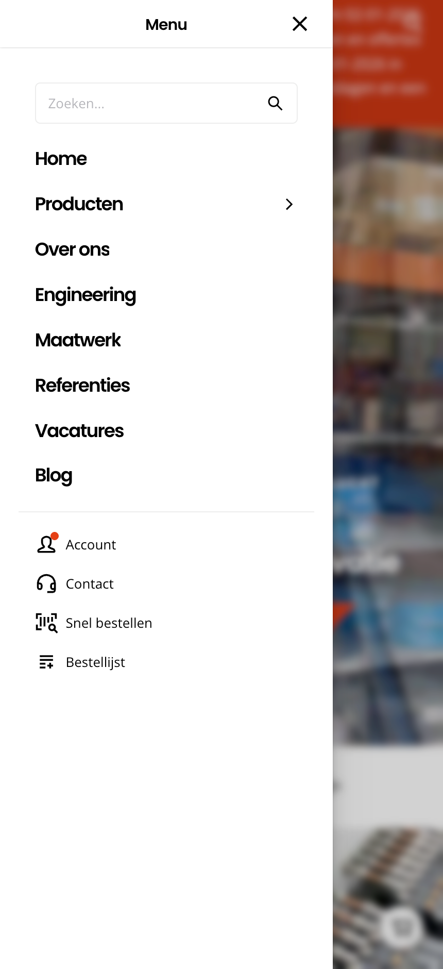Close the menu with the X icon
This screenshot has width=443, height=969.
pos(300,24)
